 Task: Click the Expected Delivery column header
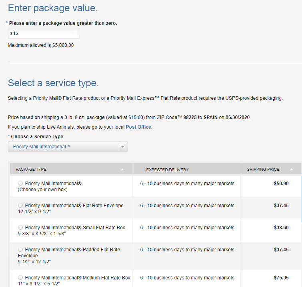point(186,170)
